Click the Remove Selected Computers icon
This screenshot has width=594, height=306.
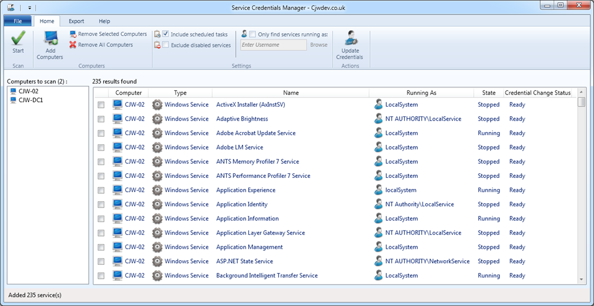pyautogui.click(x=73, y=34)
